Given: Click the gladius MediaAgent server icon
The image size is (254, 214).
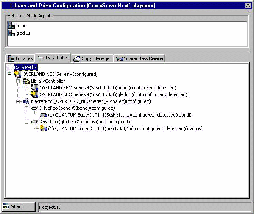Looking at the screenshot, I should [x=11, y=33].
